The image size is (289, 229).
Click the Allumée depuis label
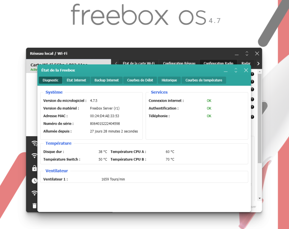tap(57, 131)
